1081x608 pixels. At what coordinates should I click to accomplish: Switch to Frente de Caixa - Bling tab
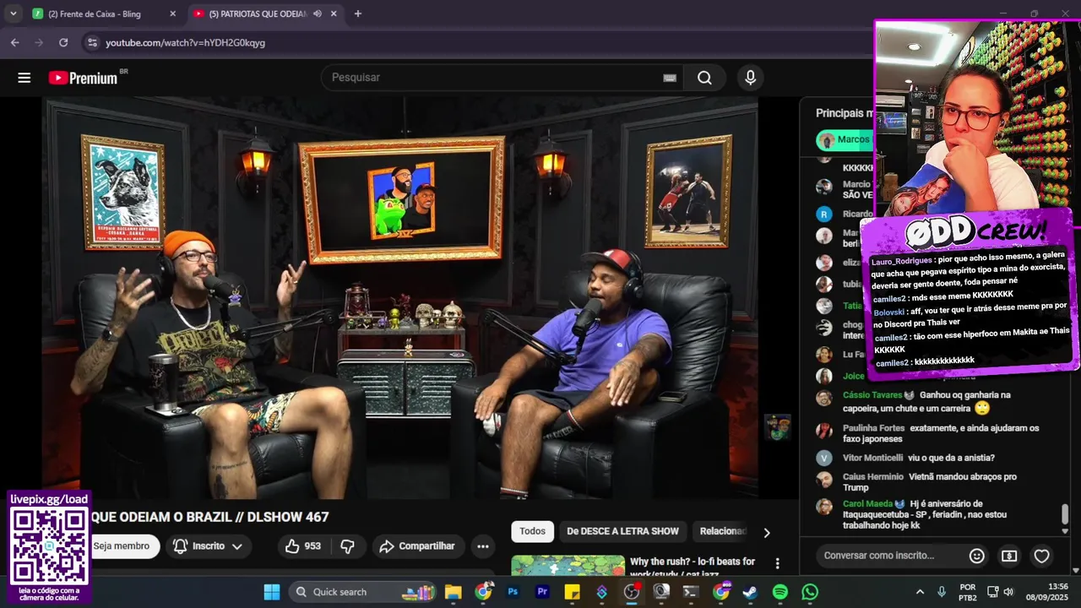(104, 14)
